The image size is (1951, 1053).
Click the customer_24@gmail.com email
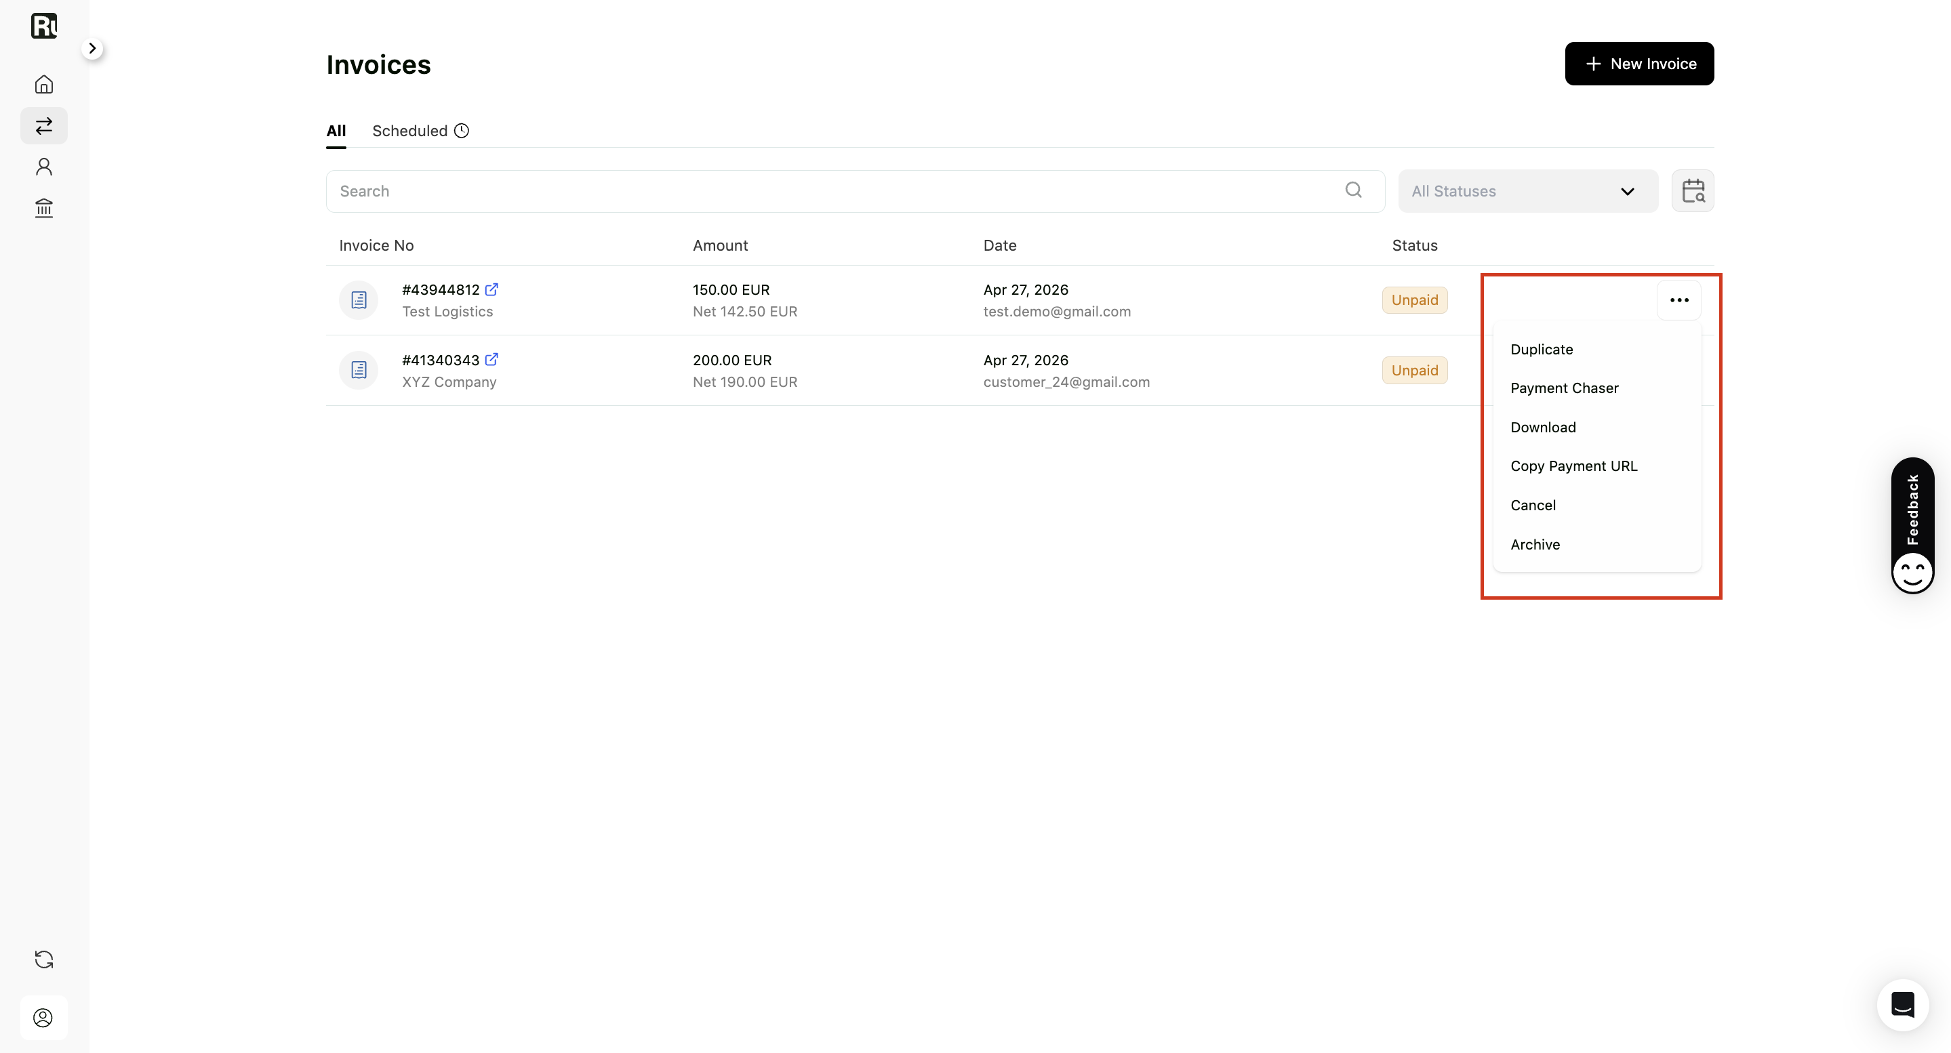[1066, 382]
